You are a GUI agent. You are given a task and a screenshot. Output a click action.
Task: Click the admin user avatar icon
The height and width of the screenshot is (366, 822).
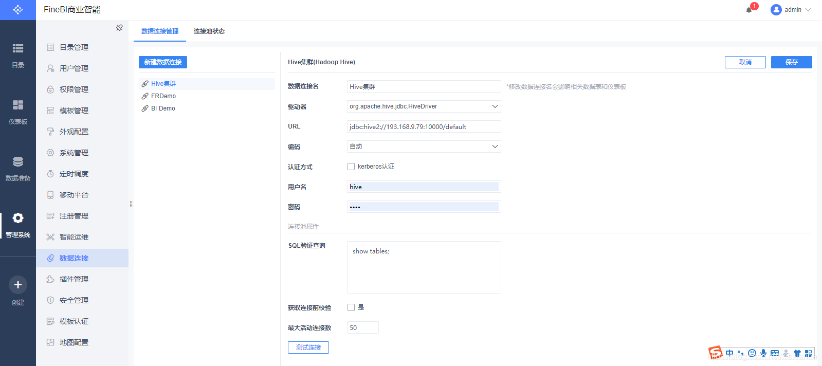tap(776, 10)
